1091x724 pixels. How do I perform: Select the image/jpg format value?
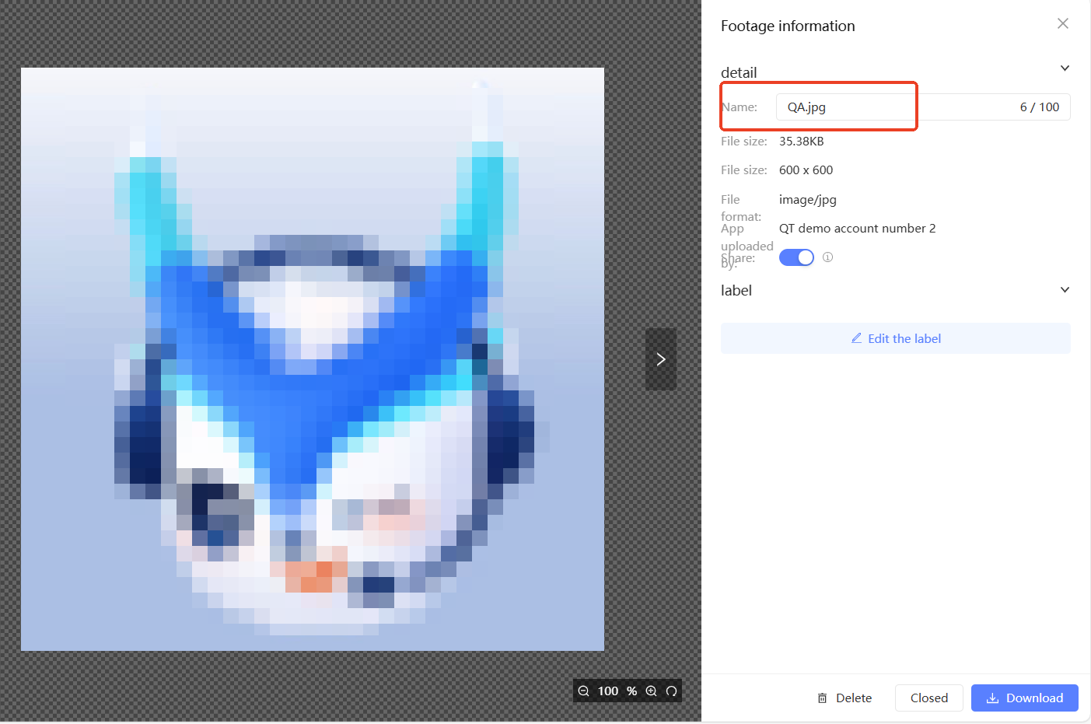[808, 200]
